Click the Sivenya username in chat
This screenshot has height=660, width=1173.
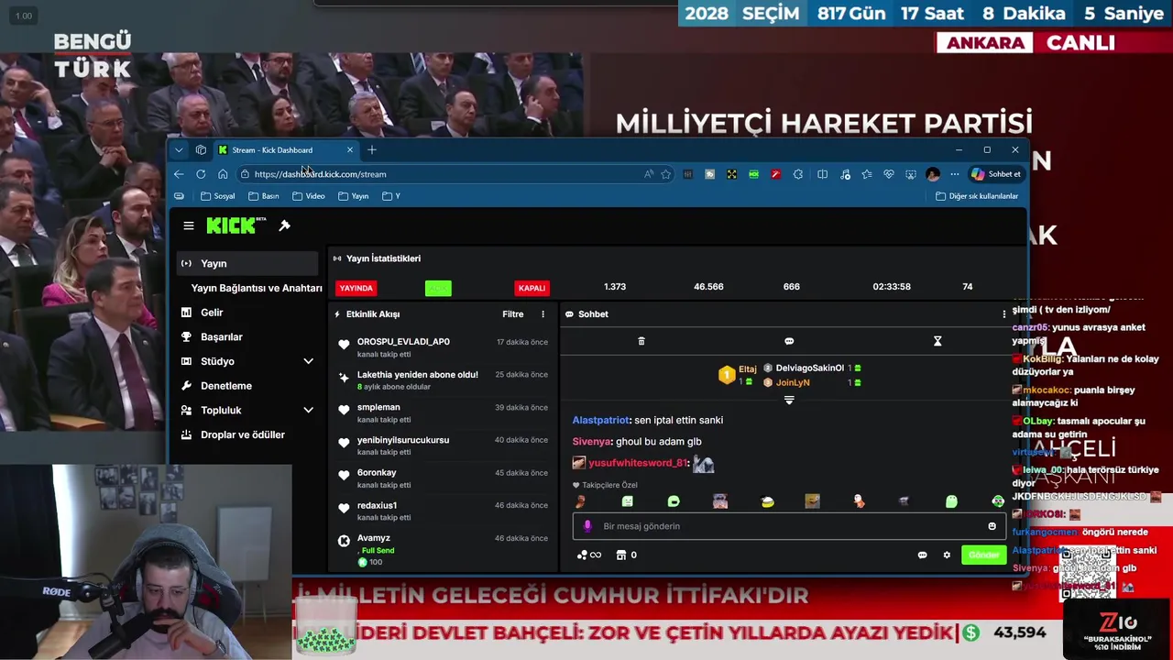(x=592, y=442)
